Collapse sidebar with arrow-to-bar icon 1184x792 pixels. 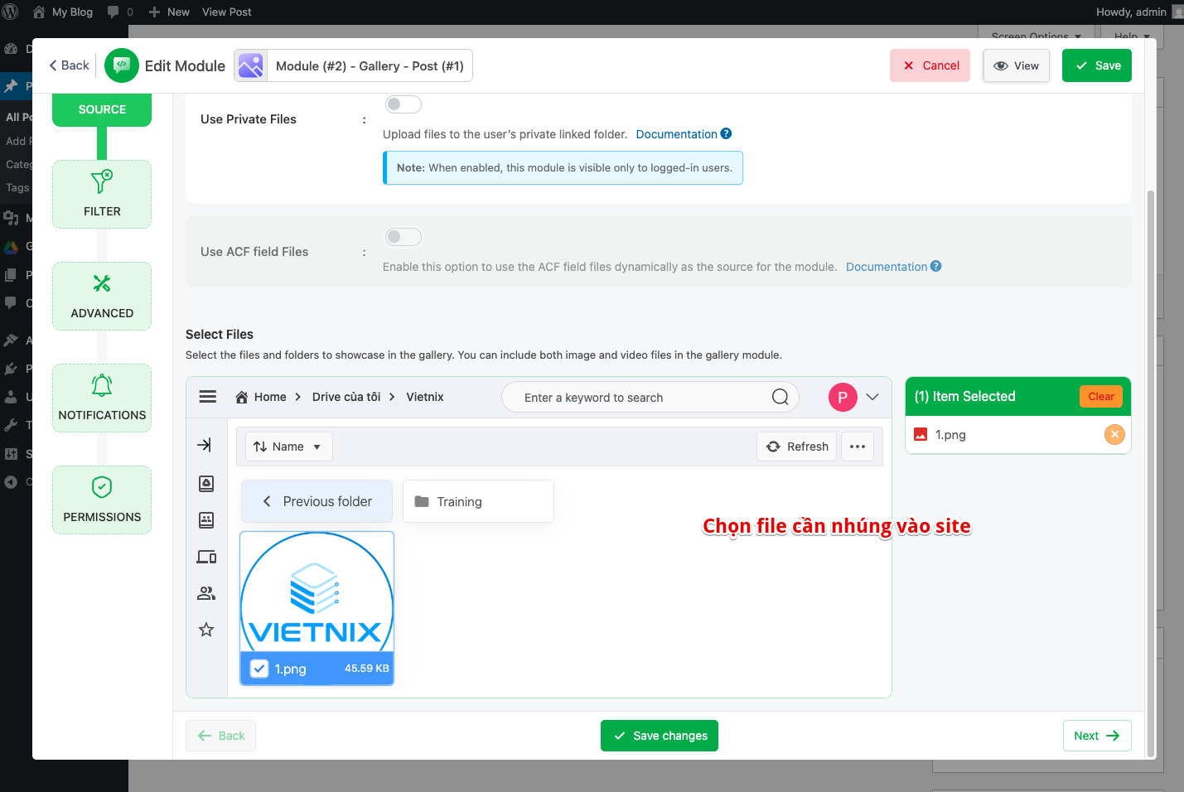pos(205,445)
